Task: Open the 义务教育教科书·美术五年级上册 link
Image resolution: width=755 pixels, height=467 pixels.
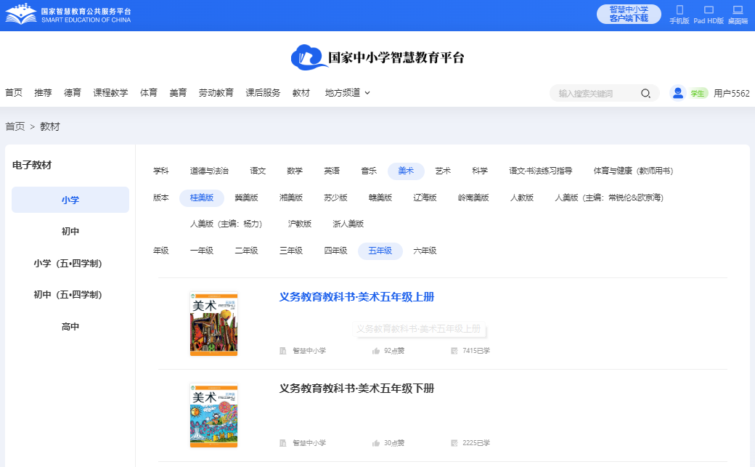Action: click(356, 297)
